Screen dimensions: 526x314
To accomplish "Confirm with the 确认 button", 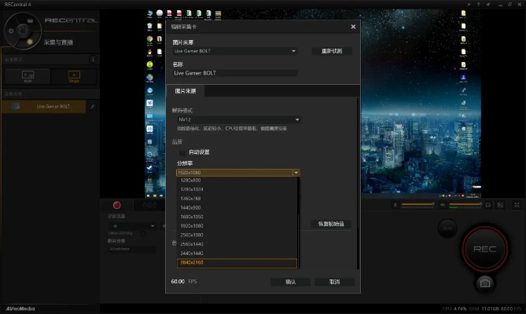I will 290,282.
